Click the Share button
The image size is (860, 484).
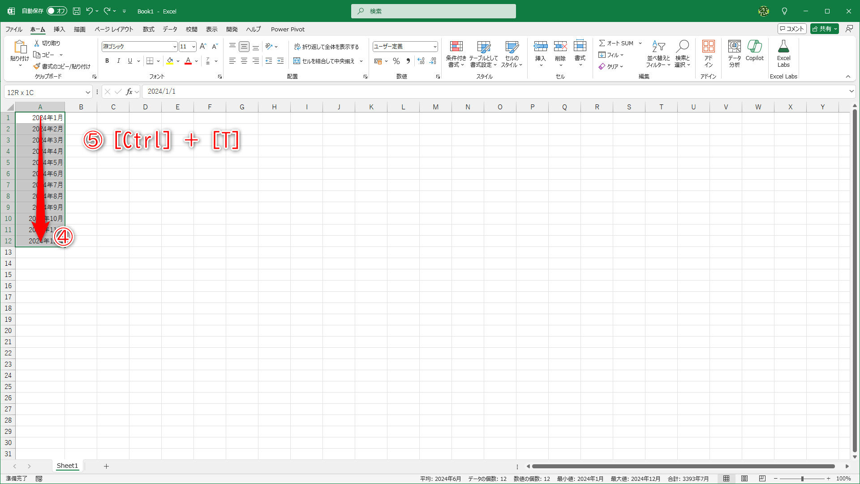coord(821,29)
